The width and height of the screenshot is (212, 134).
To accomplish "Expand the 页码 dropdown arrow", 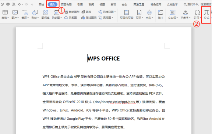I will [x=142, y=18].
